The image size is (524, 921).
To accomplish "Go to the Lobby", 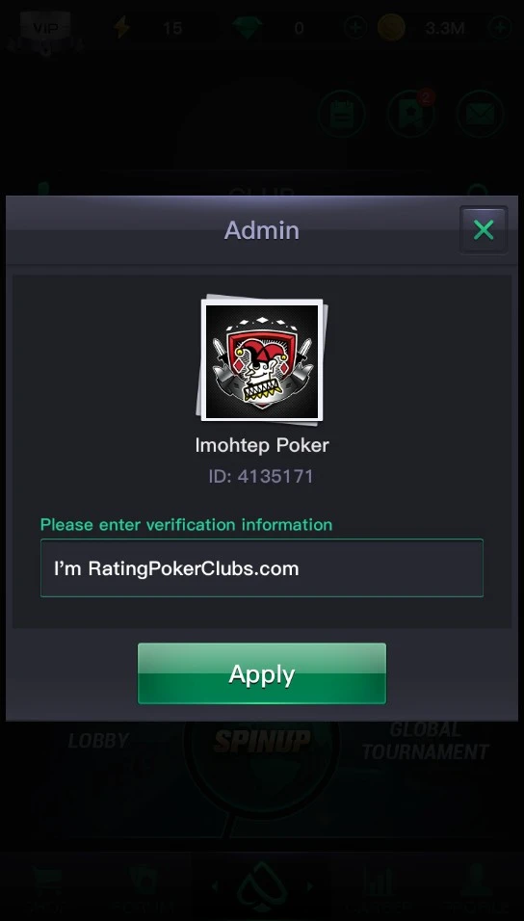I will (x=98, y=740).
